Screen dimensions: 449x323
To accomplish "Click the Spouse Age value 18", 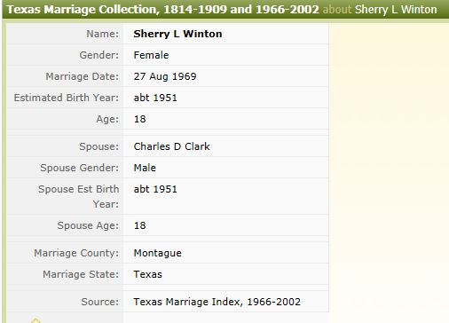I will (x=139, y=225).
